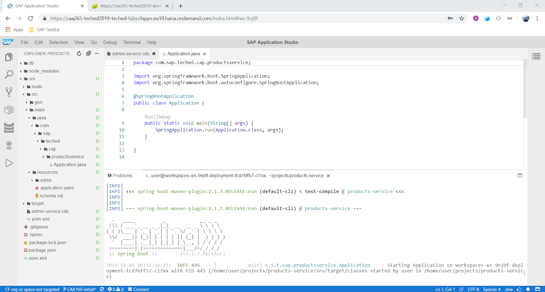Click the synchronize changes icon in the status bar
Image resolution: width=545 pixels, height=292 pixels.
pos(102,289)
